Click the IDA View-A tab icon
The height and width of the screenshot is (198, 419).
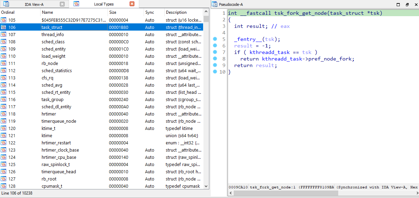(6, 4)
